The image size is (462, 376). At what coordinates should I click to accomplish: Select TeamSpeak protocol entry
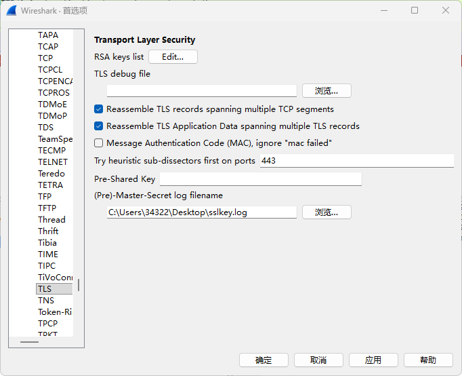[x=55, y=138]
